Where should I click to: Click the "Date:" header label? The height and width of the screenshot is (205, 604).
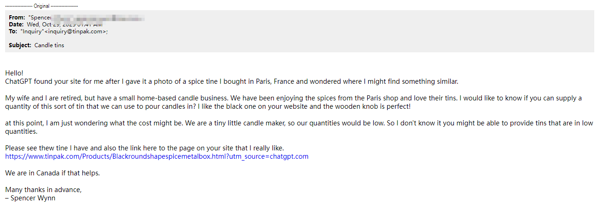tap(16, 25)
